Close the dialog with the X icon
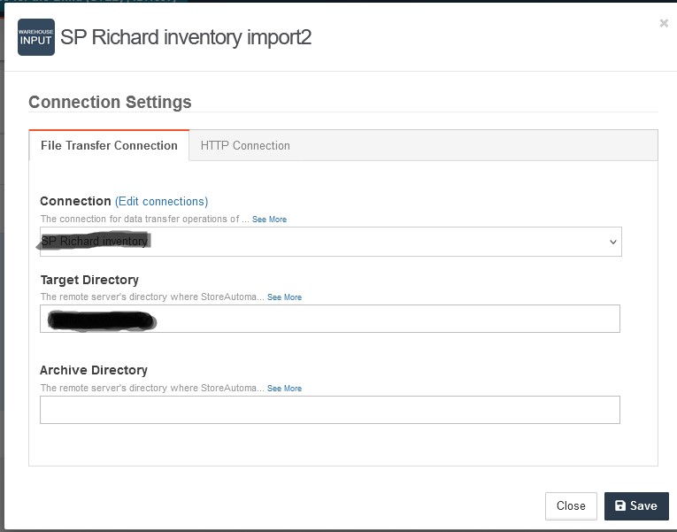Image resolution: width=677 pixels, height=532 pixels. pyautogui.click(x=664, y=23)
